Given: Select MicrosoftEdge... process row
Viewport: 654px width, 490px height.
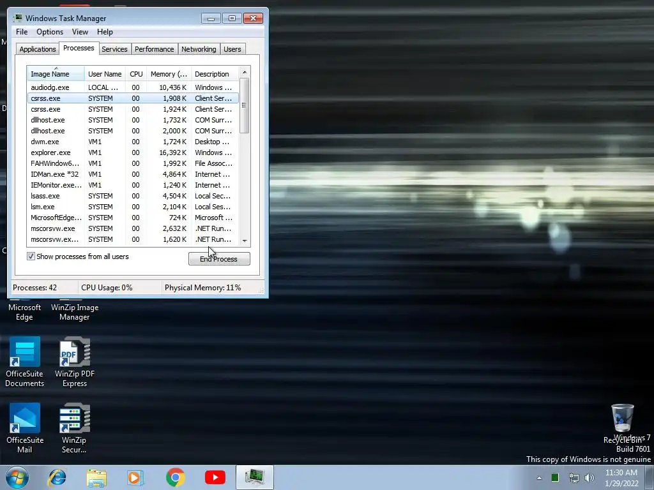Looking at the screenshot, I should 133,218.
